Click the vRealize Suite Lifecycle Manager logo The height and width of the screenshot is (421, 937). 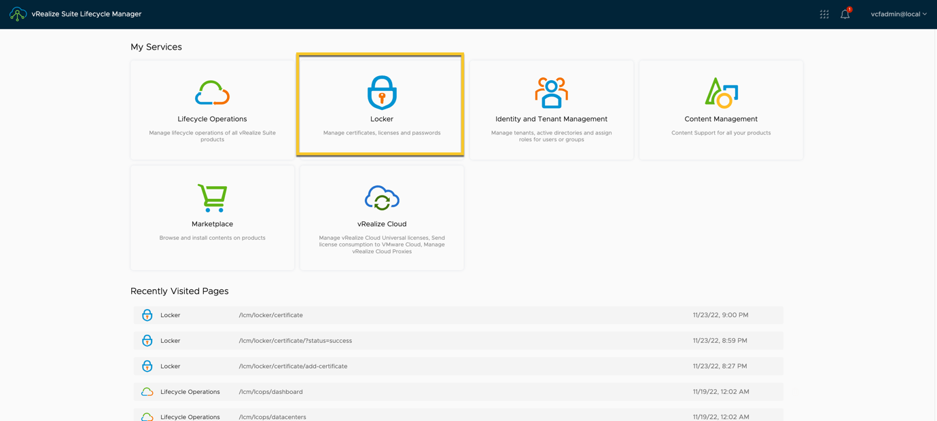point(18,14)
